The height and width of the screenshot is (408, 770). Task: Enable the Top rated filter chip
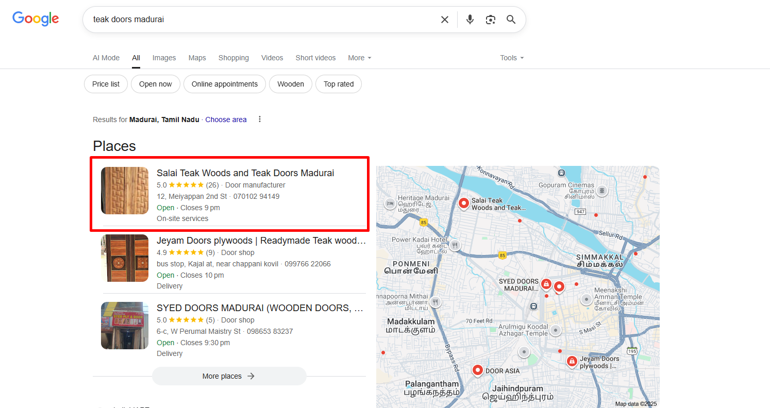point(338,84)
